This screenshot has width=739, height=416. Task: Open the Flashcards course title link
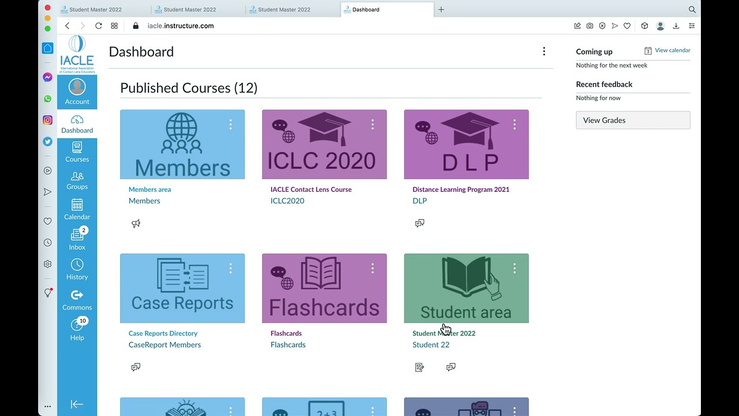click(x=286, y=333)
